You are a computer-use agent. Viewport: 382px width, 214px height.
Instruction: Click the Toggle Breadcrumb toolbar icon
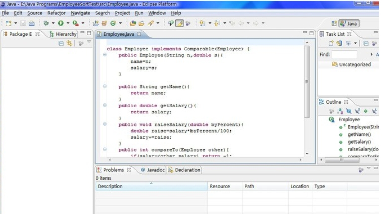click(x=171, y=23)
